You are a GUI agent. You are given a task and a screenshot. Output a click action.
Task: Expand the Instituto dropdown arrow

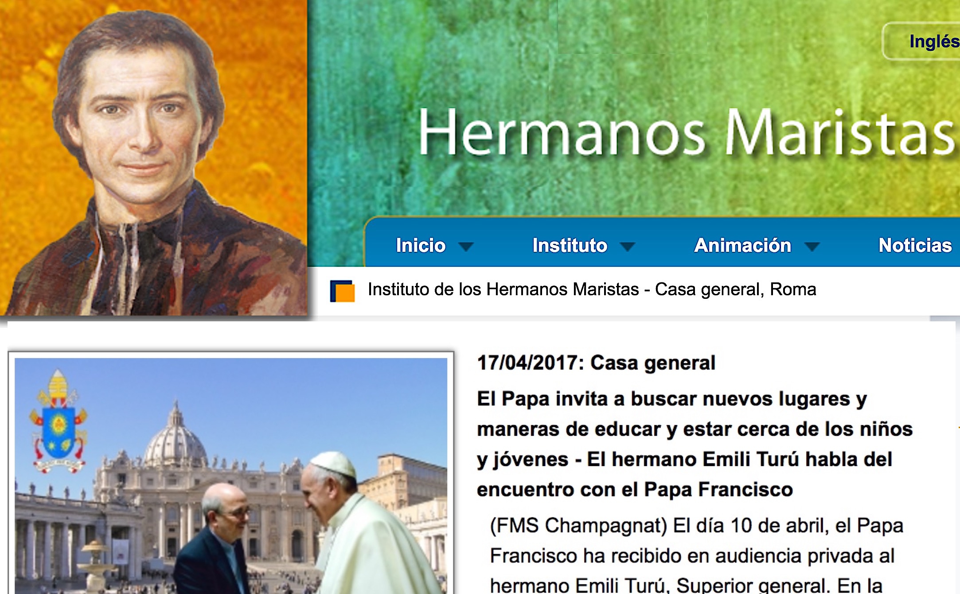[627, 247]
